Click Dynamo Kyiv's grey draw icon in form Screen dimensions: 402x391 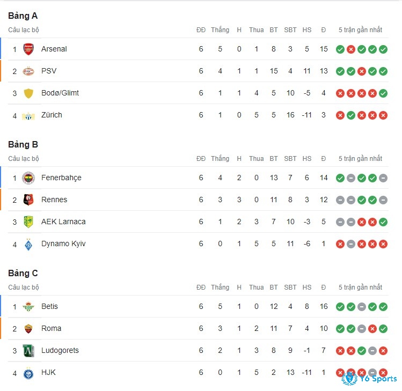coord(351,244)
